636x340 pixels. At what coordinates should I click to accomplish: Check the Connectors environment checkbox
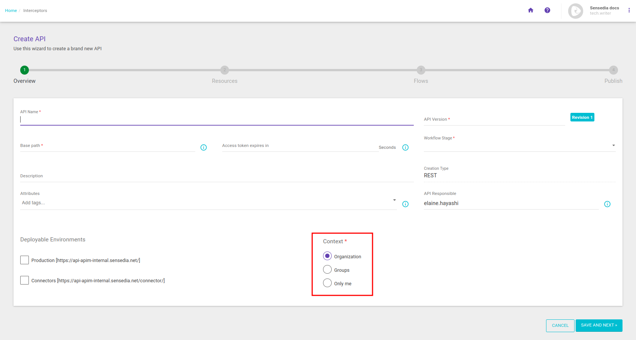(x=24, y=280)
